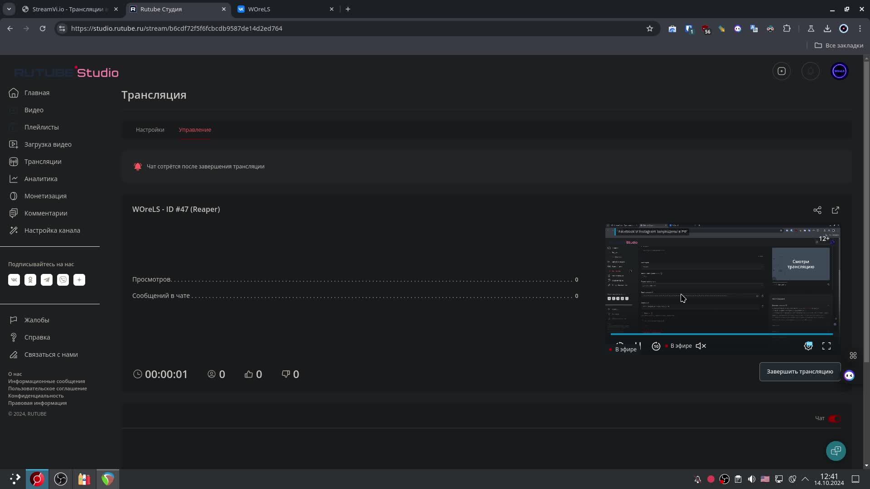Click the browser address bar URL

click(x=176, y=29)
